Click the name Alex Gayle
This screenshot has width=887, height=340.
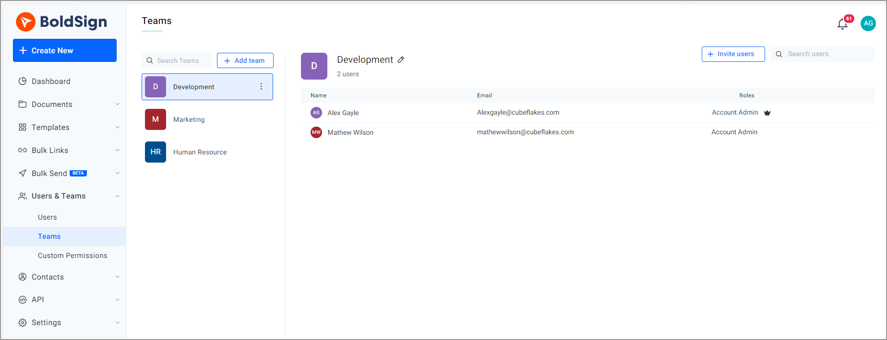click(343, 113)
